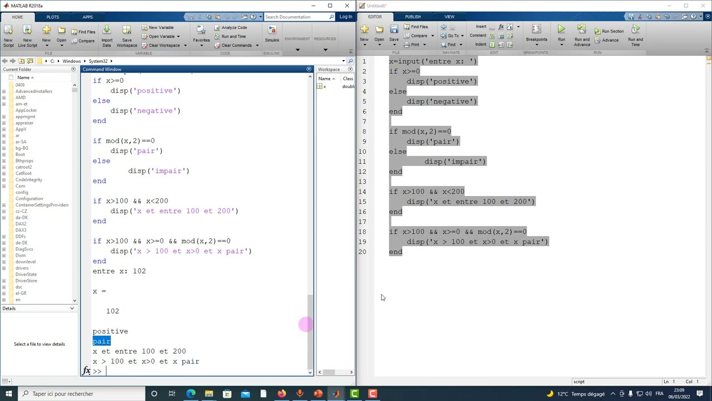Click the insert function fx icon
712x401 pixels.
click(501, 27)
